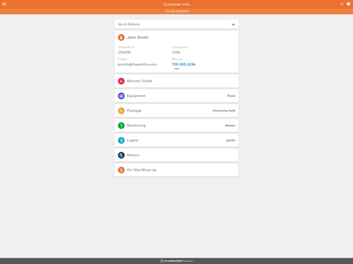Image resolution: width=353 pixels, height=264 pixels.
Task: Open the hamburger menu icon
Action: click(4, 4)
